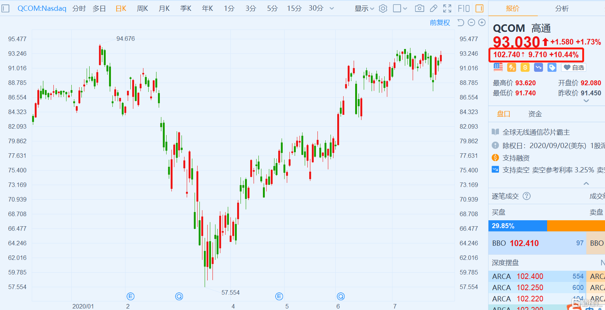
Task: Click ARCA bid row 102.400
Action: tap(537, 276)
